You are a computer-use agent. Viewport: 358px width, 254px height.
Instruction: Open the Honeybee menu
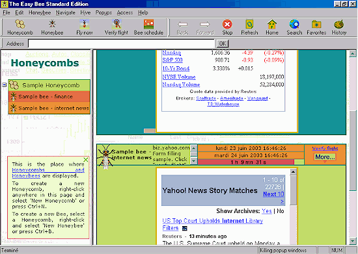[40, 13]
